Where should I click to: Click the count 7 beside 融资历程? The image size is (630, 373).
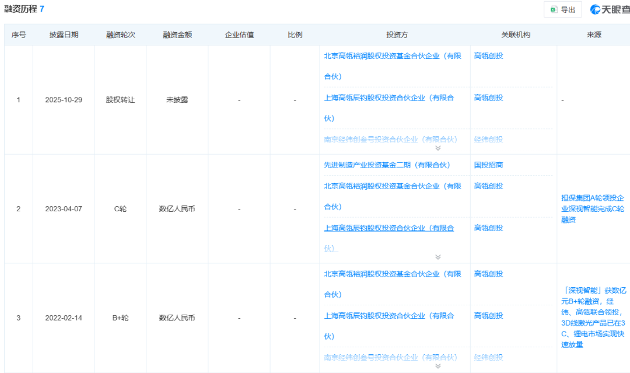click(x=42, y=9)
